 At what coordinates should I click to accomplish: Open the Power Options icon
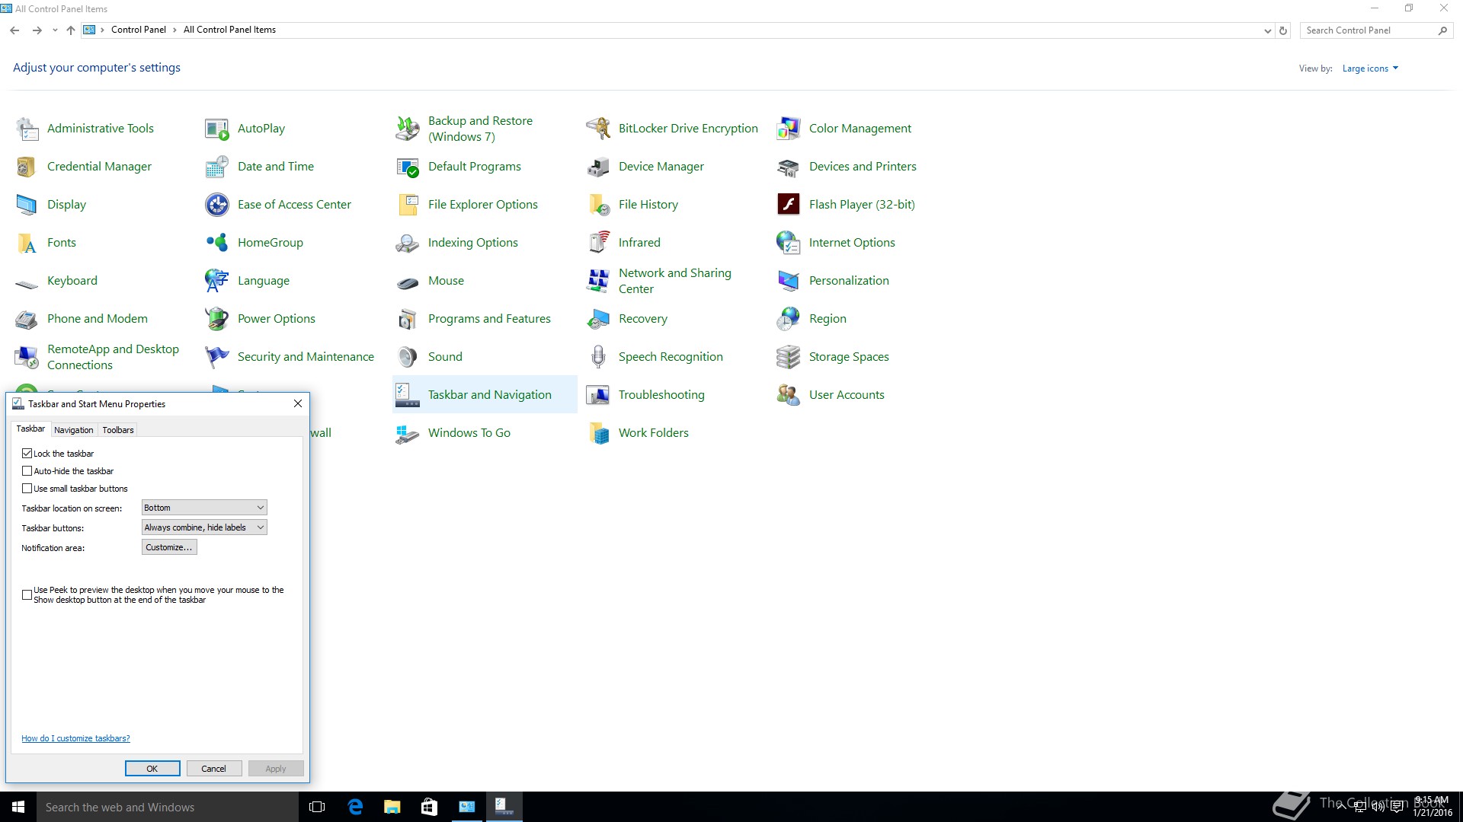point(217,319)
